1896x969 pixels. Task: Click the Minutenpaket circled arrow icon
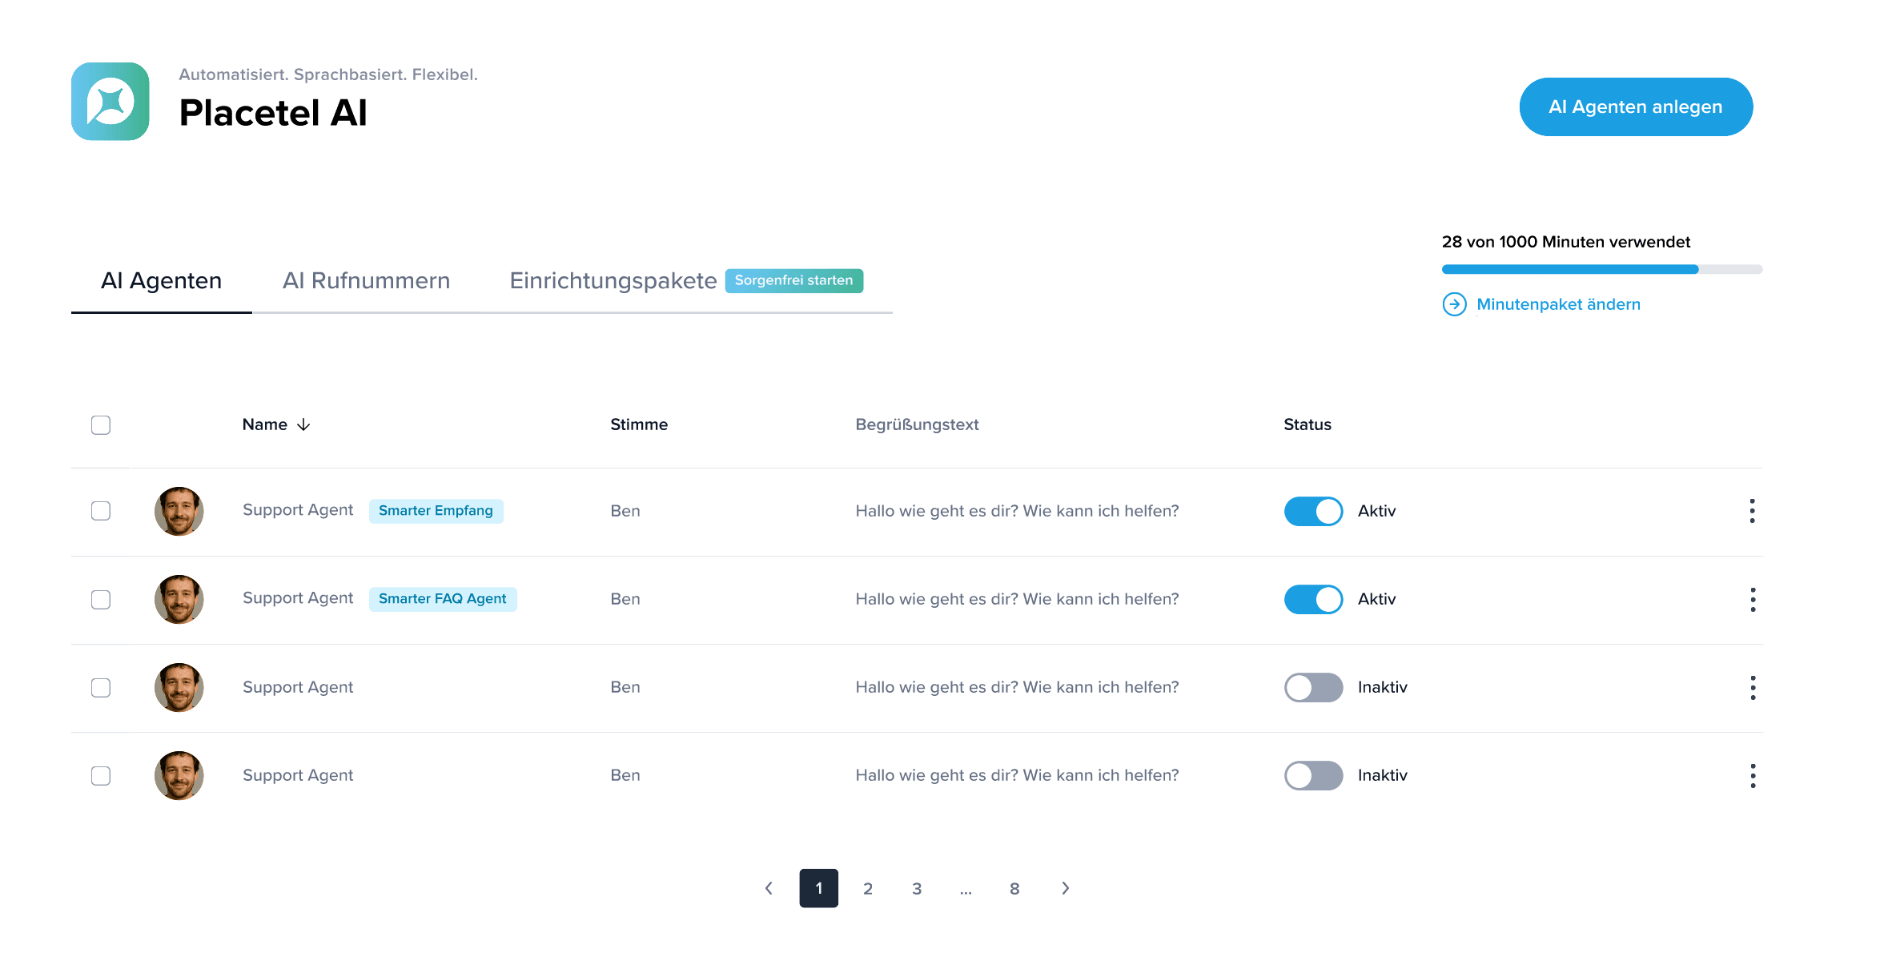(x=1454, y=304)
